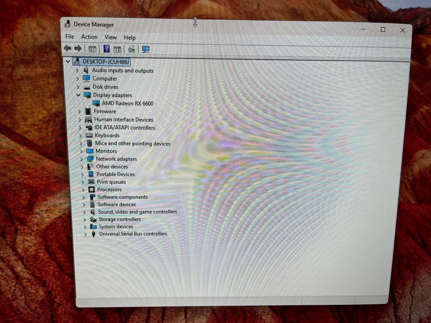Select the Universal Serial Bus controllers label
This screenshot has height=323, width=431.
tap(133, 234)
